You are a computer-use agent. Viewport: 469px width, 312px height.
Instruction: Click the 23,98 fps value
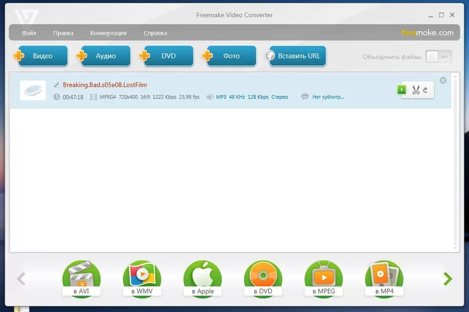point(189,97)
